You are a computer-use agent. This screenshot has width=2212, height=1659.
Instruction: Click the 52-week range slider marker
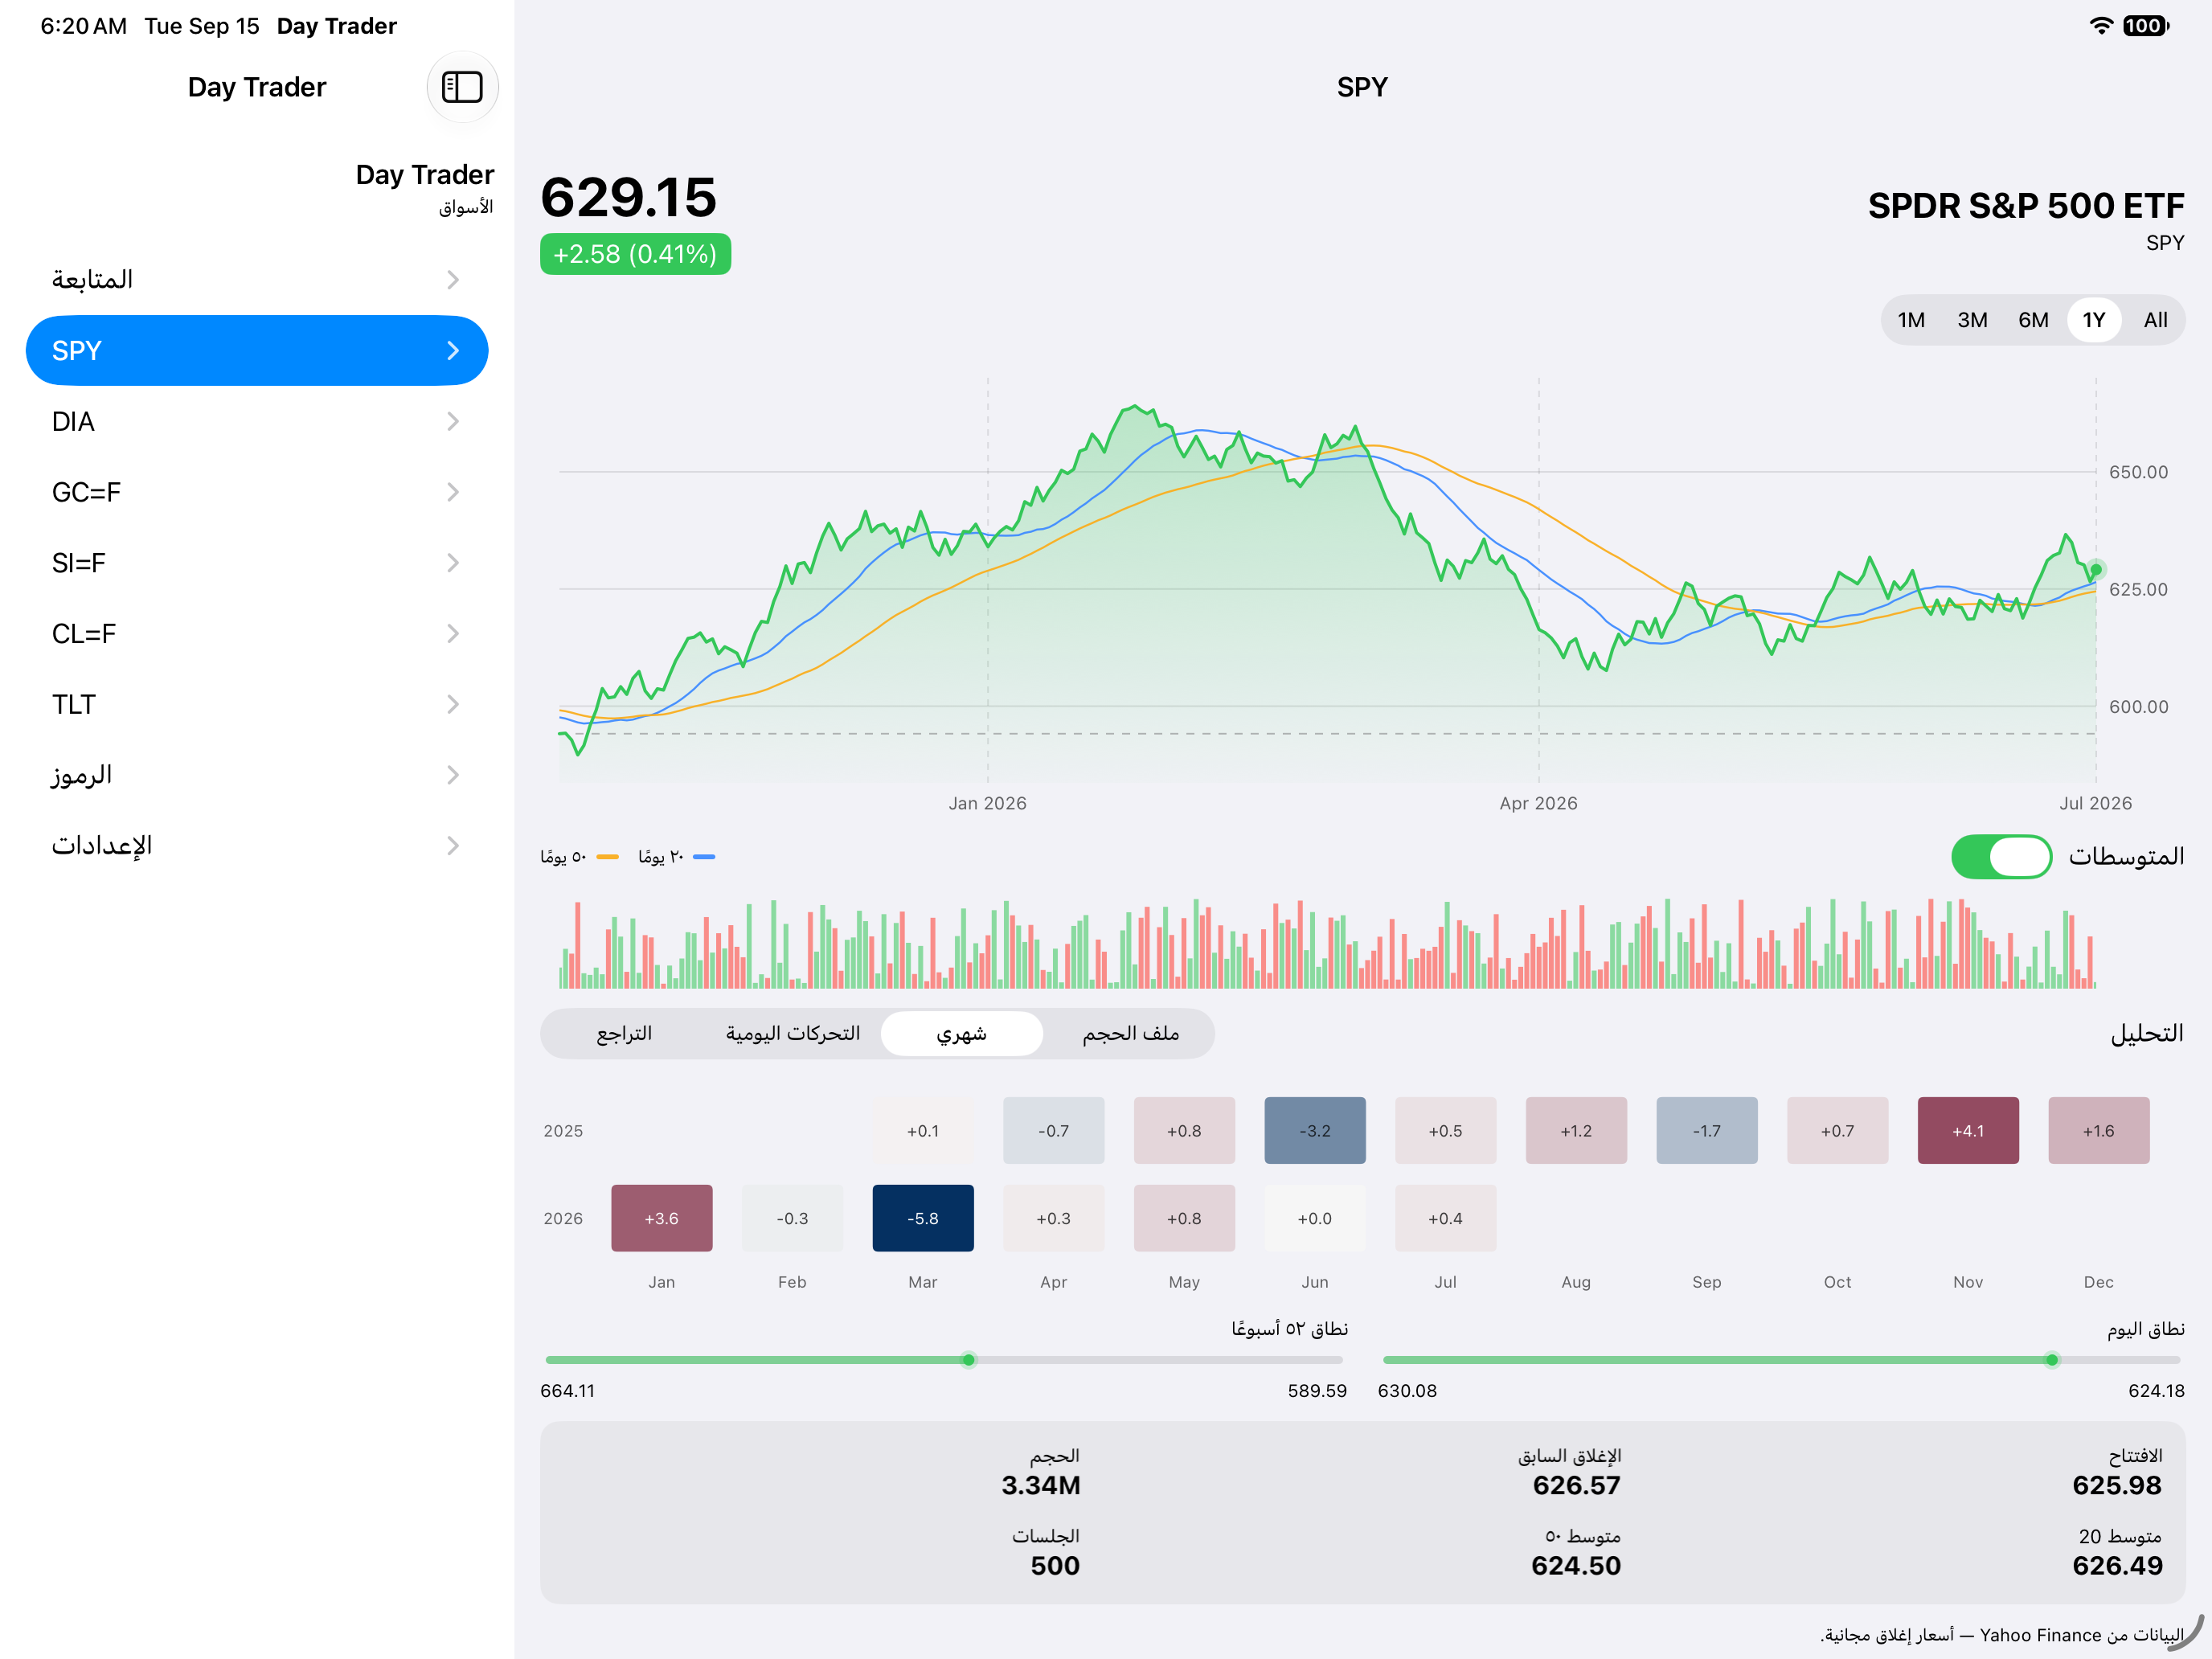click(x=968, y=1360)
